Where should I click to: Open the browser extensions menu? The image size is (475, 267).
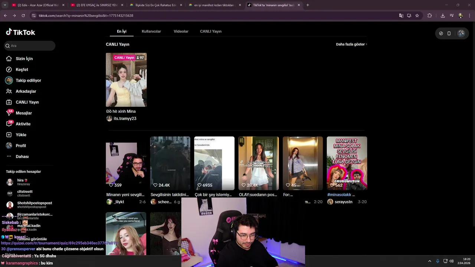430,16
